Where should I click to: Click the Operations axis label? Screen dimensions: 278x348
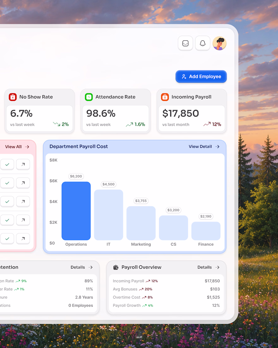[76, 244]
